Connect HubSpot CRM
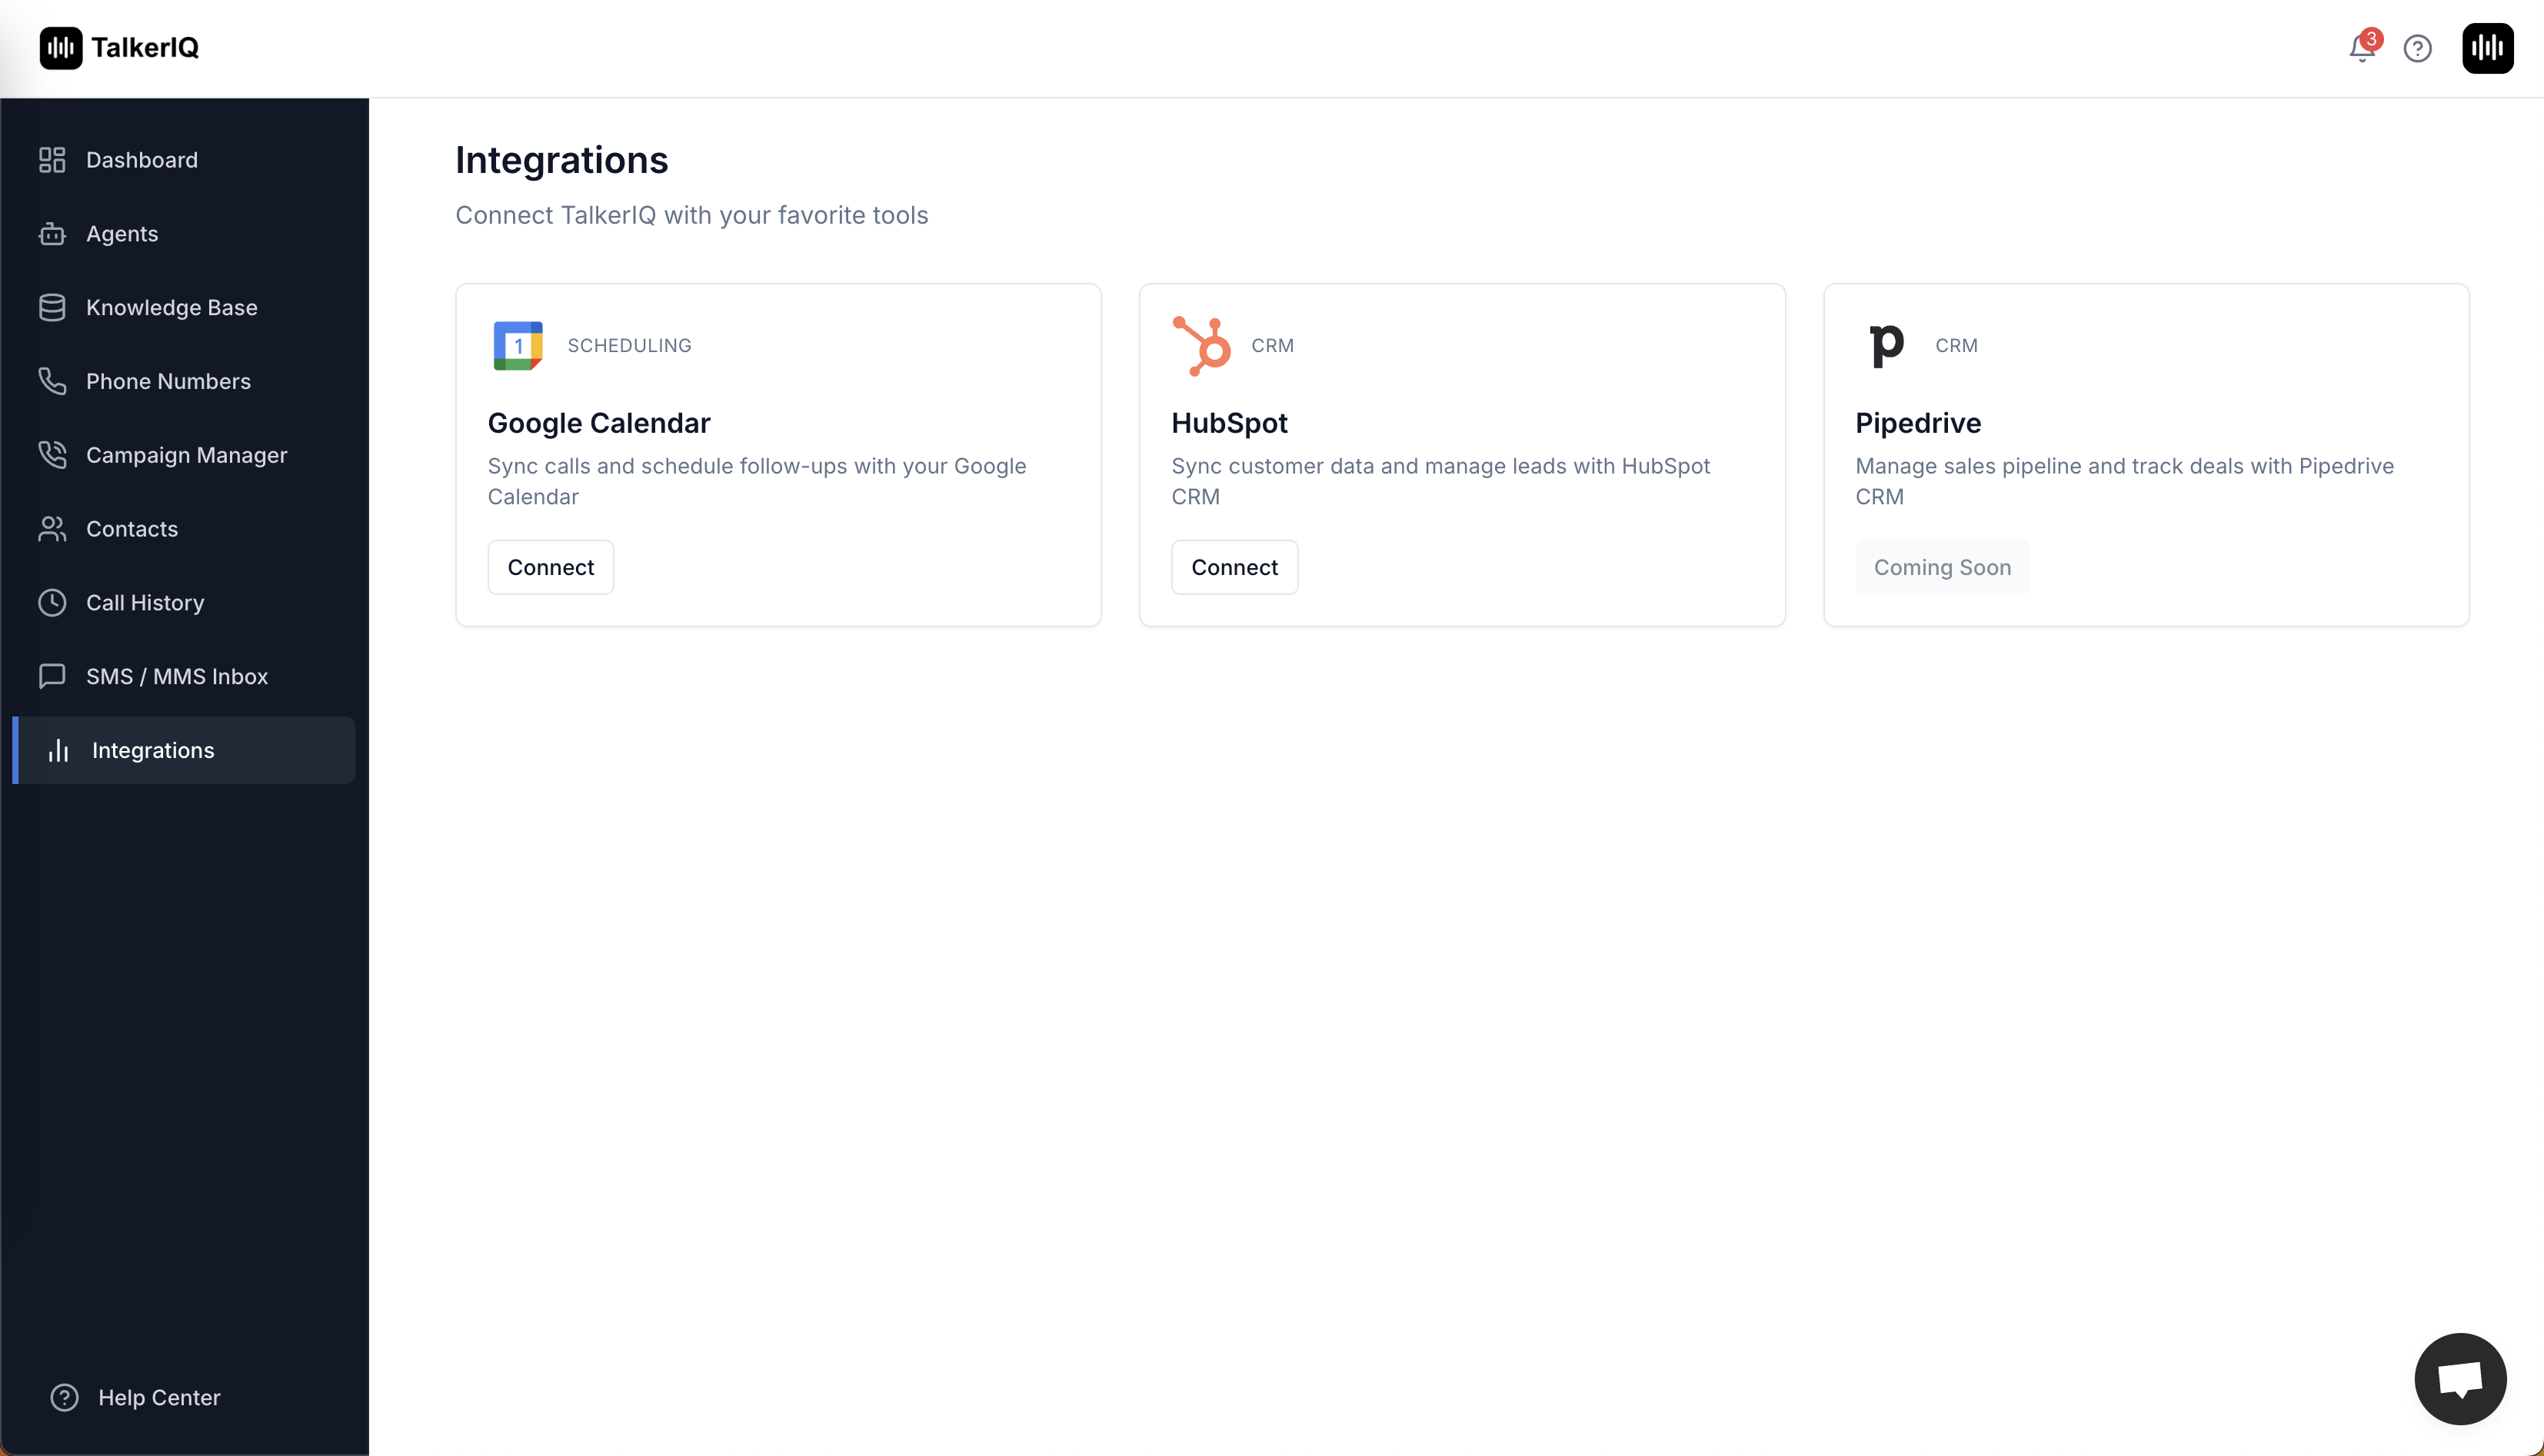 tap(1234, 566)
